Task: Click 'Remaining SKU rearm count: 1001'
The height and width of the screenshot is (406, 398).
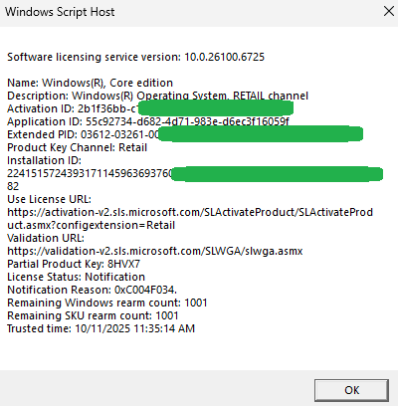Action: [93, 315]
